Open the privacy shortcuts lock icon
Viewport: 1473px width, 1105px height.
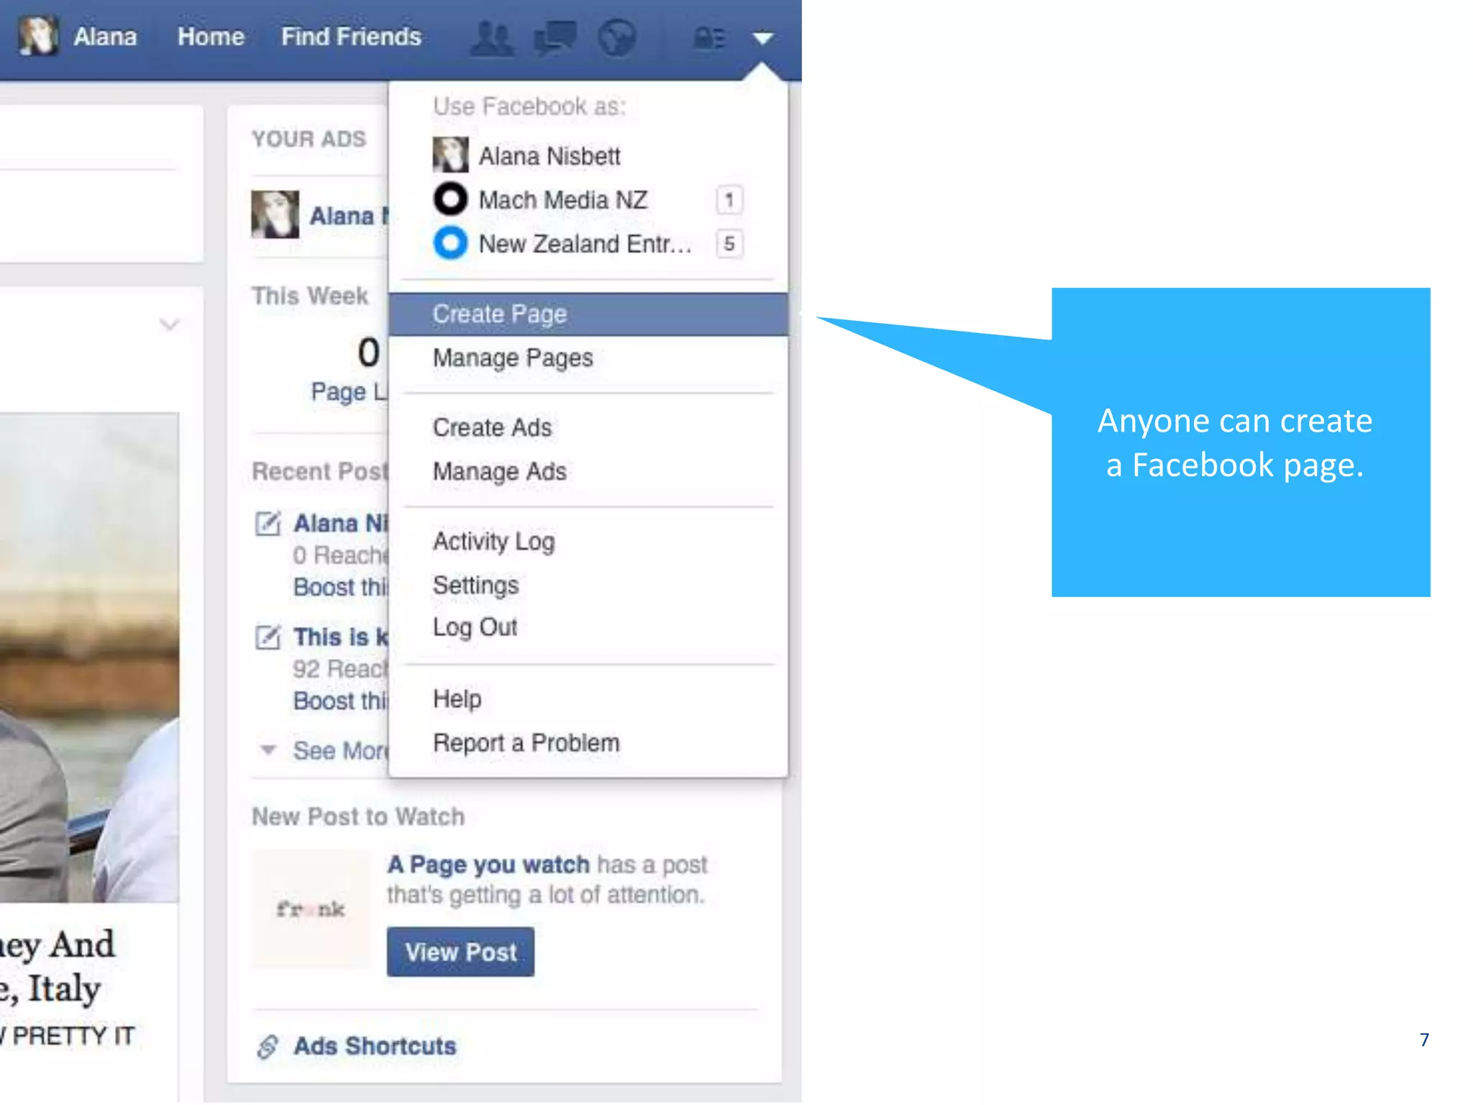tap(709, 37)
